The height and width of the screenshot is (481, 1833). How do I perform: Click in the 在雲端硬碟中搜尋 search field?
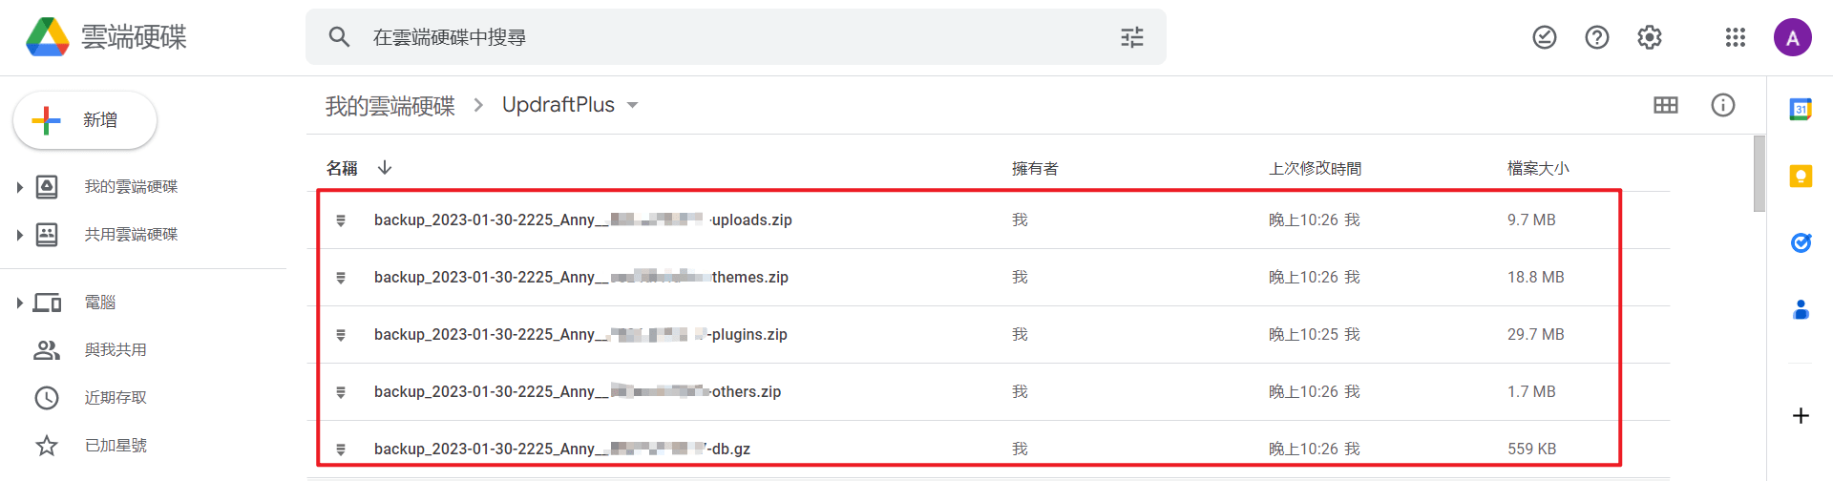735,37
